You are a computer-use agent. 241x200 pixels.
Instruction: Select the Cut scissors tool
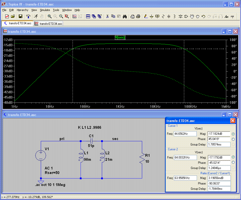click(x=107, y=16)
